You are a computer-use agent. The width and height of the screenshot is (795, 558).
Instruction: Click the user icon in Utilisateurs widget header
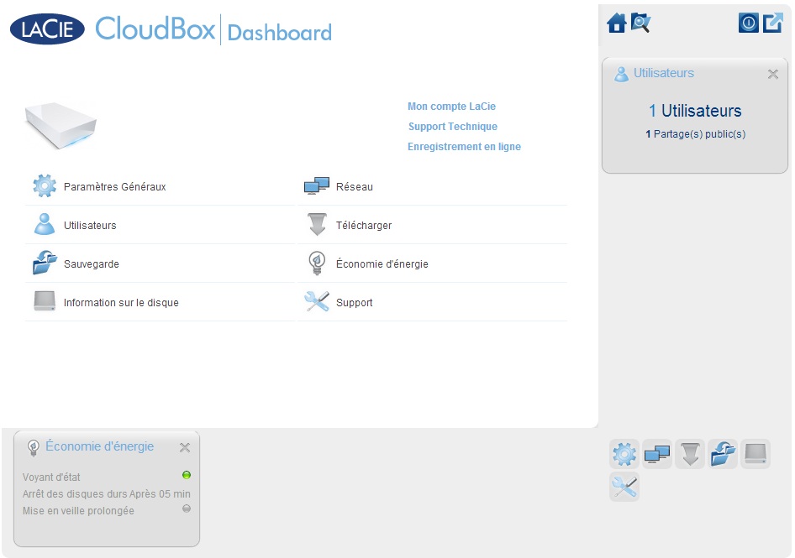pos(621,74)
